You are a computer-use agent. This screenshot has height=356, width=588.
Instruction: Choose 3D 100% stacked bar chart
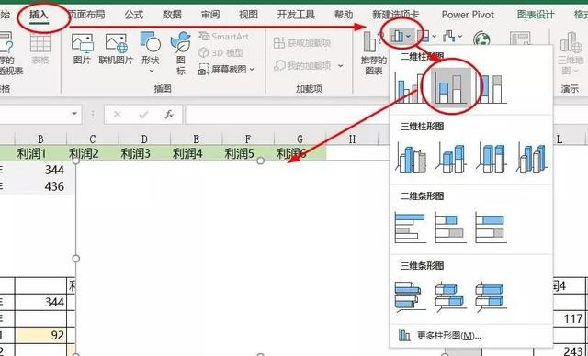491,296
